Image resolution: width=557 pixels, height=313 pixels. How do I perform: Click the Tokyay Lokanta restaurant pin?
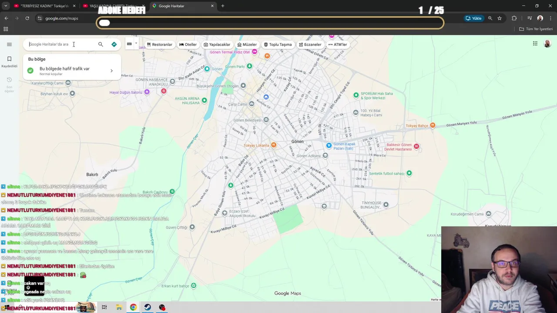tap(273, 145)
